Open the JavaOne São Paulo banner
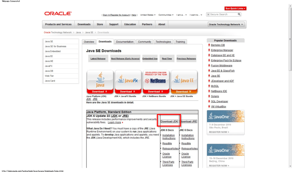 (226, 123)
